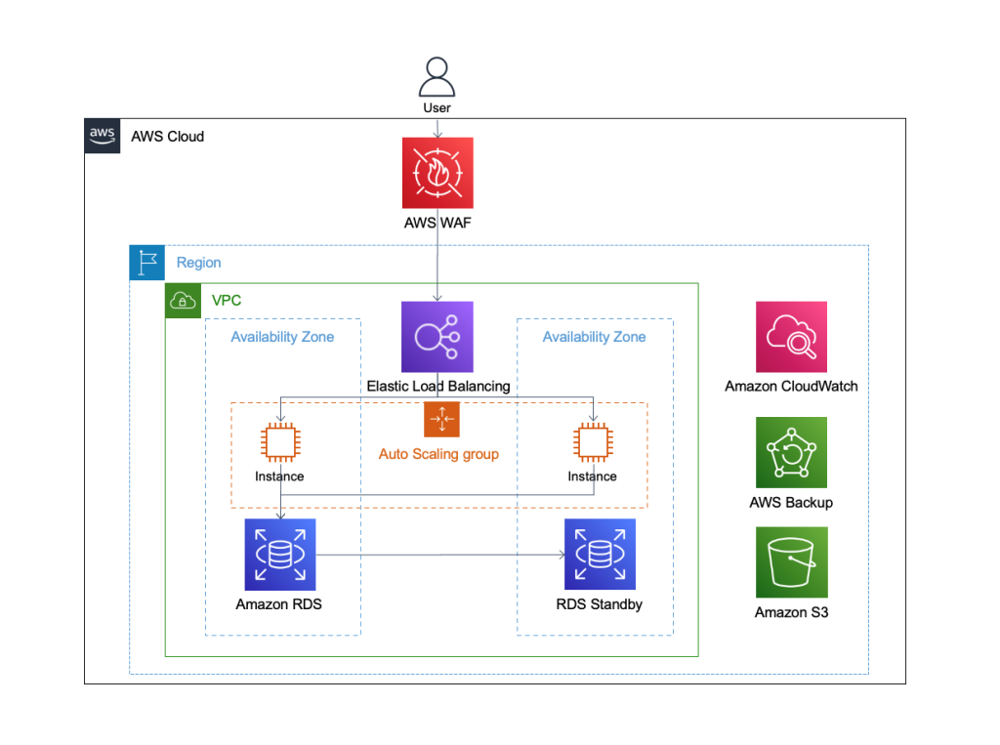Click the Auto Scaling group icon

(442, 419)
